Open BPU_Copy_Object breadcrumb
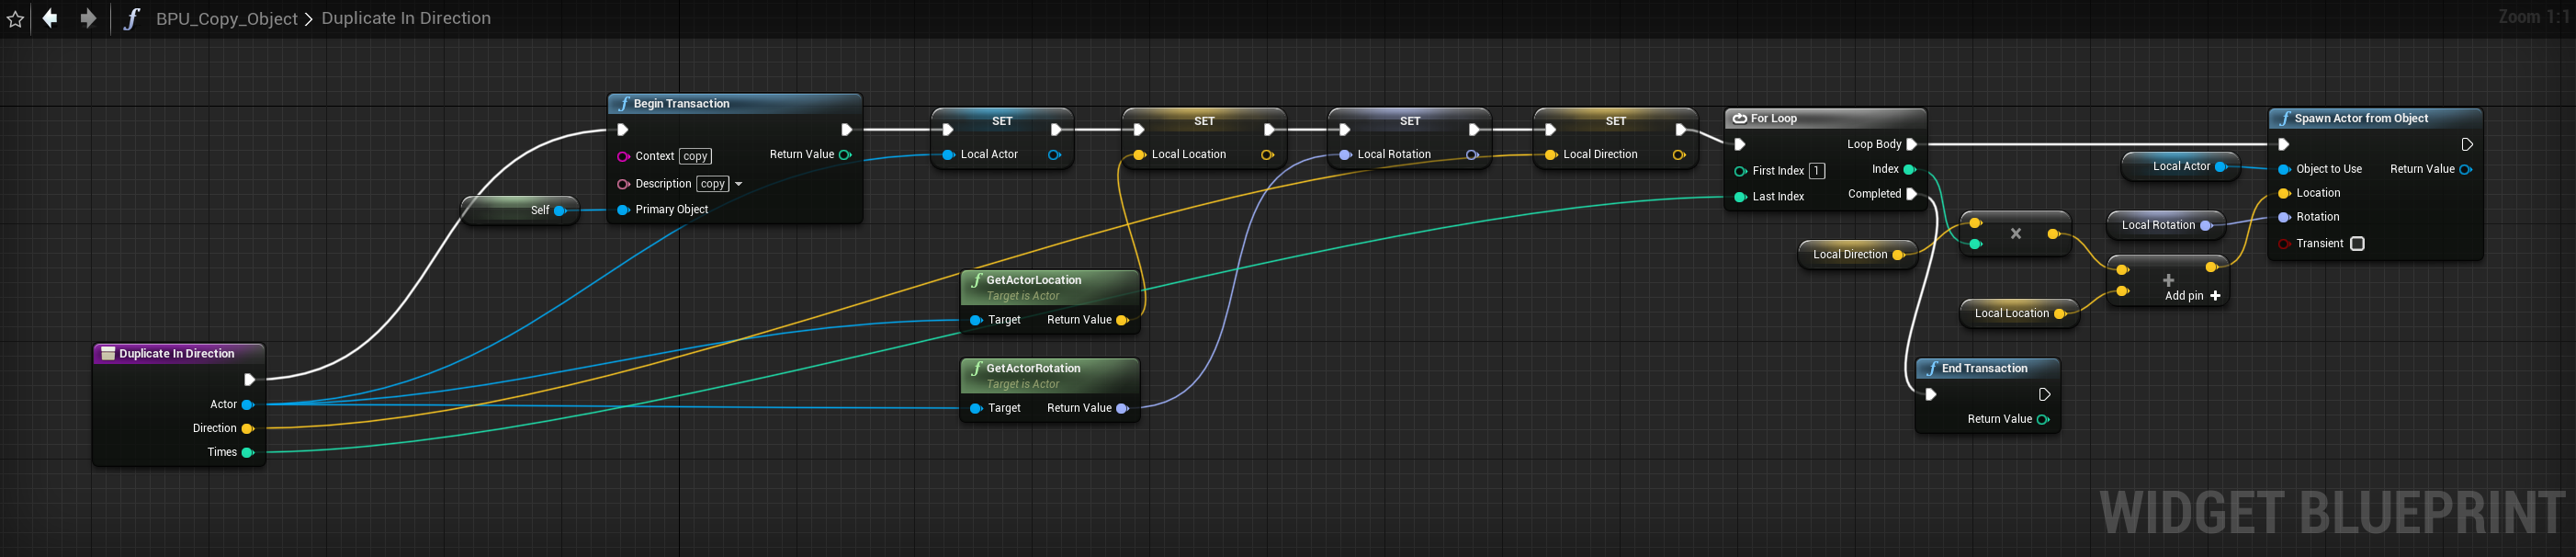 (x=227, y=18)
